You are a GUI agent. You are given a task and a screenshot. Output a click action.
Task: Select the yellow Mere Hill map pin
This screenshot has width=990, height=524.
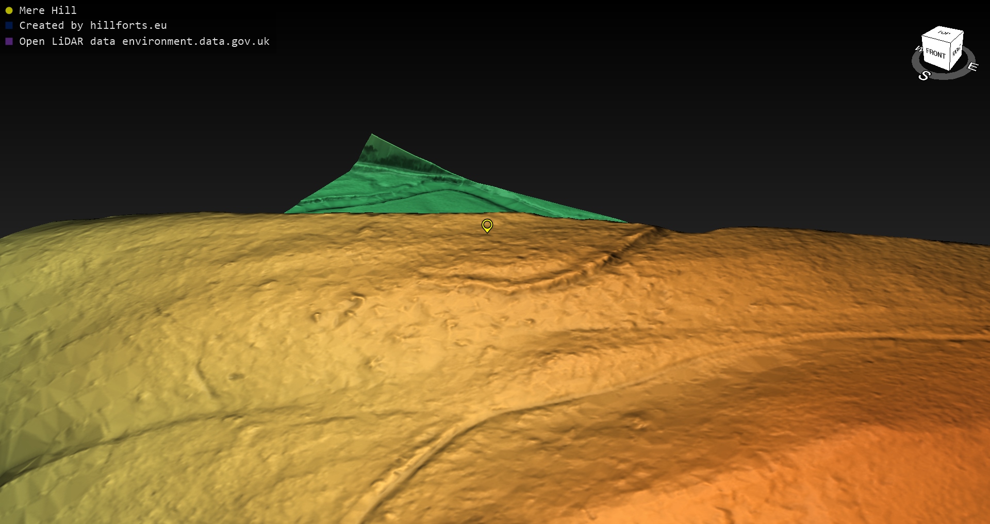487,225
